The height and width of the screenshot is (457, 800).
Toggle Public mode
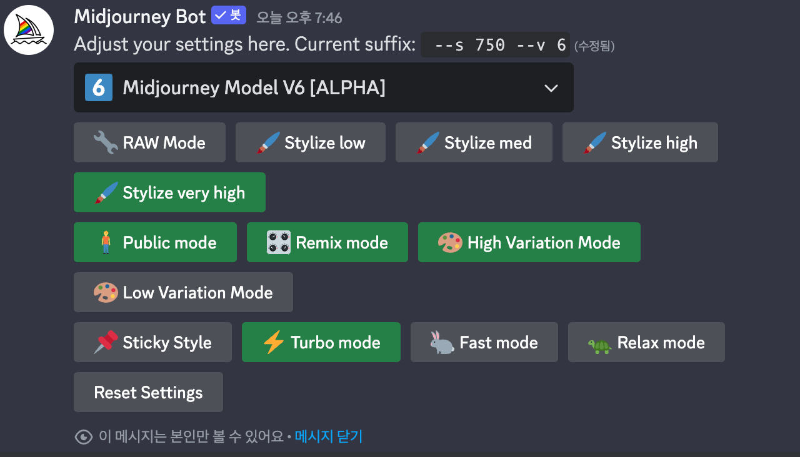click(x=155, y=242)
